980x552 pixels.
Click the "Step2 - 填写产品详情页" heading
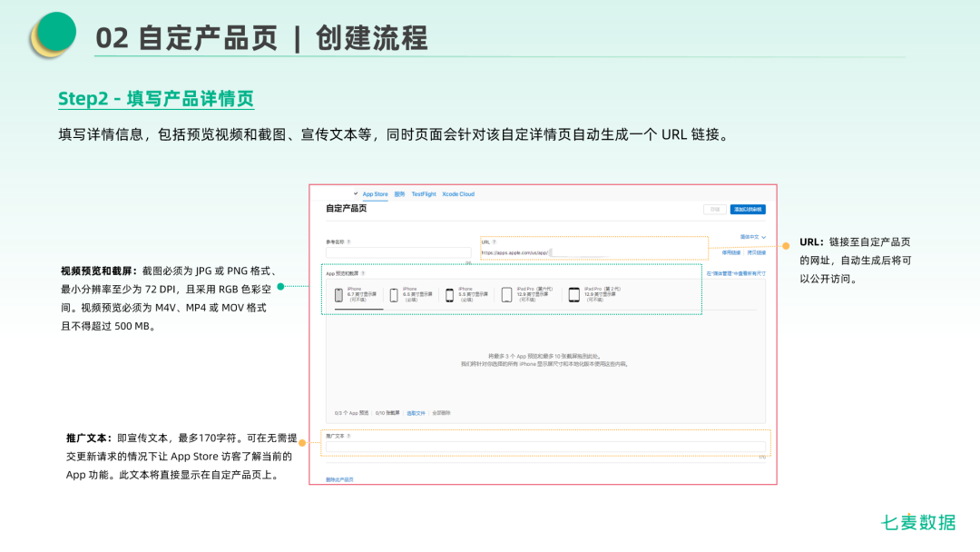[156, 99]
